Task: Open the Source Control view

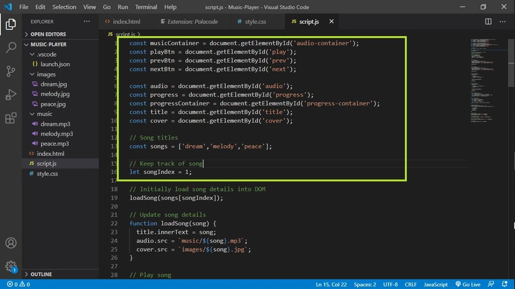Action: click(x=11, y=71)
